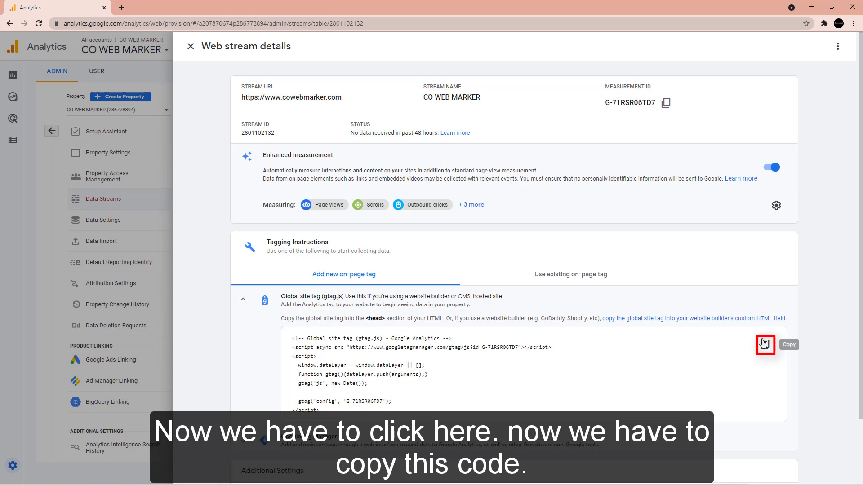This screenshot has width=863, height=485.
Task: Open the USER tab
Action: [x=97, y=71]
